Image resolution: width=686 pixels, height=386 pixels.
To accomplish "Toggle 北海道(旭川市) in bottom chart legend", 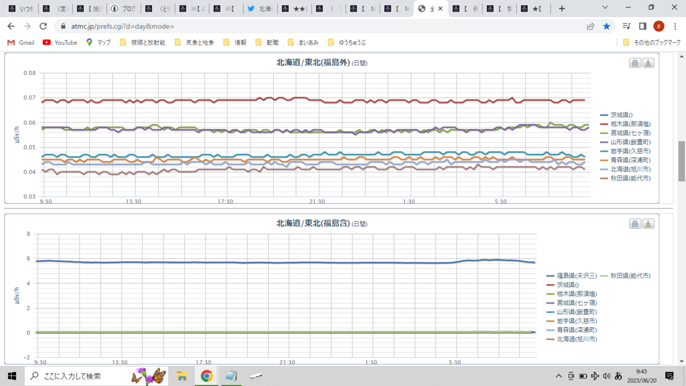I will [572, 340].
